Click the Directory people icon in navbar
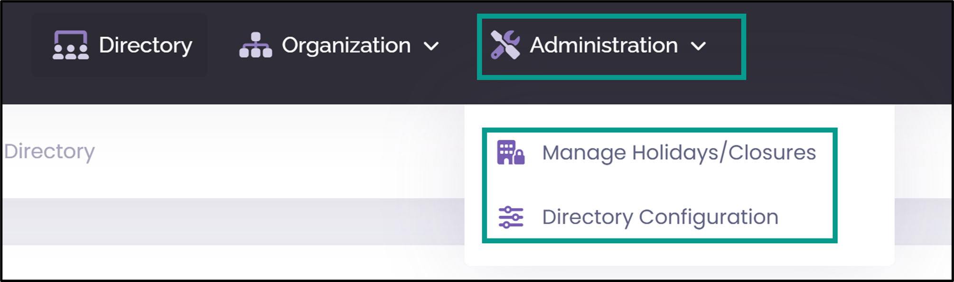 coord(70,45)
